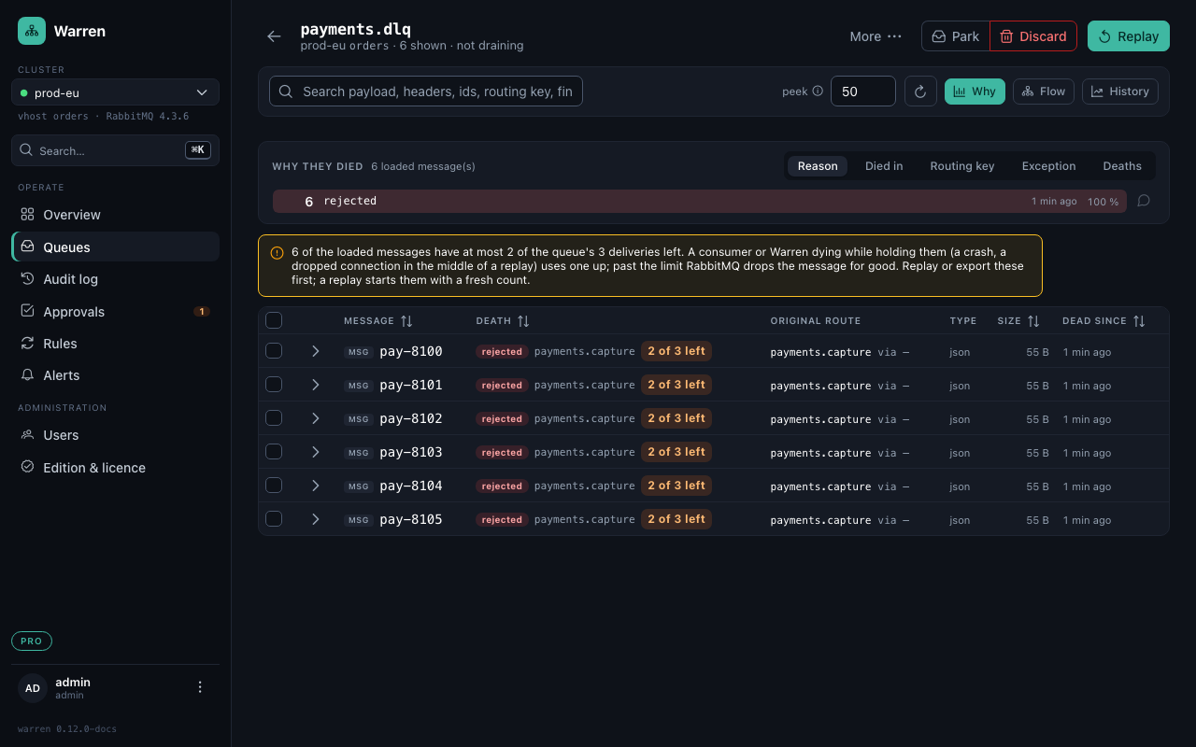Park the messages with the Park button
The width and height of the screenshot is (1196, 747).
click(x=956, y=36)
